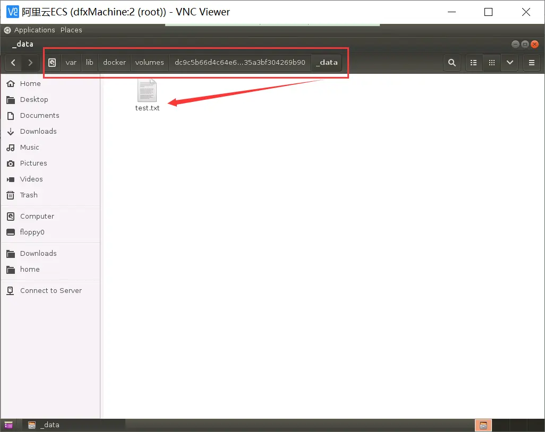Click the Applications menu logo icon
545x432 pixels.
pos(7,30)
